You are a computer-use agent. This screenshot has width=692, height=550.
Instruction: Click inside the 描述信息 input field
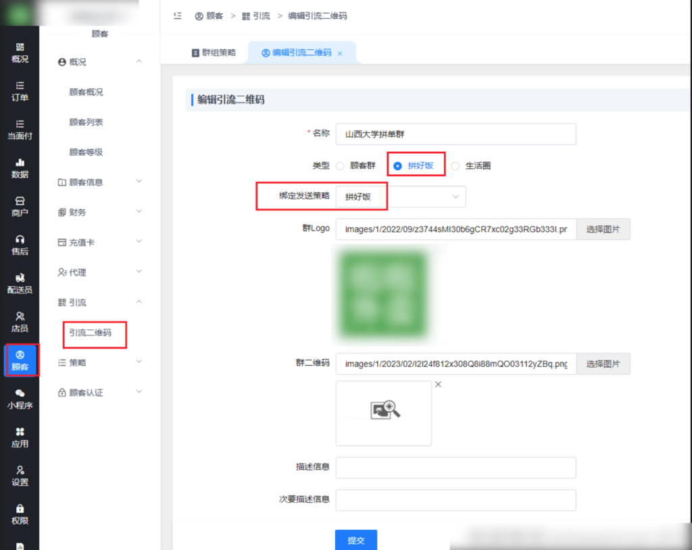(455, 468)
